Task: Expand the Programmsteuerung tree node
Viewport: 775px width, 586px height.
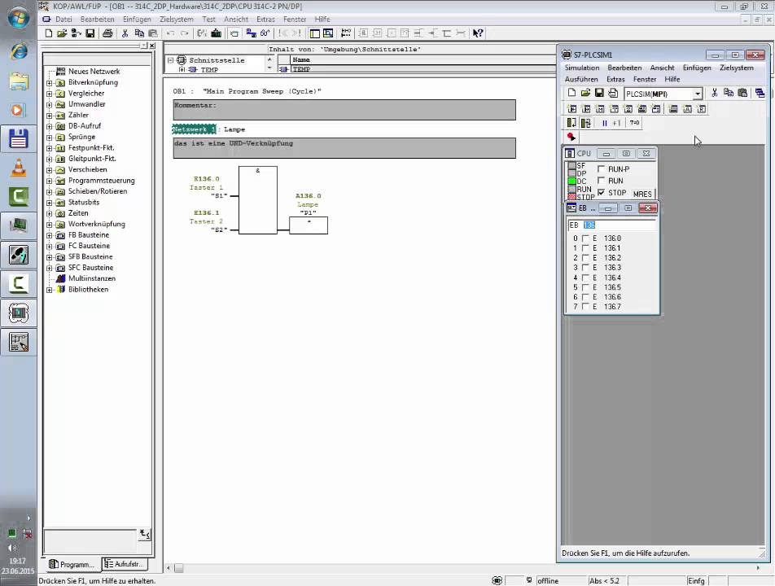Action: pos(50,181)
